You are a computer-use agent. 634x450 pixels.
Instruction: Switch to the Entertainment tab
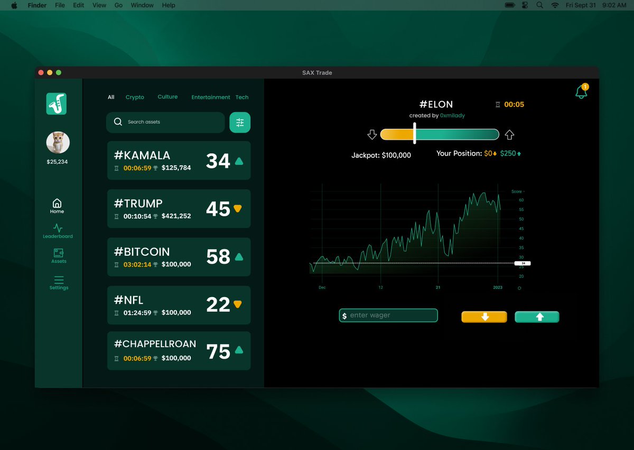coord(211,97)
